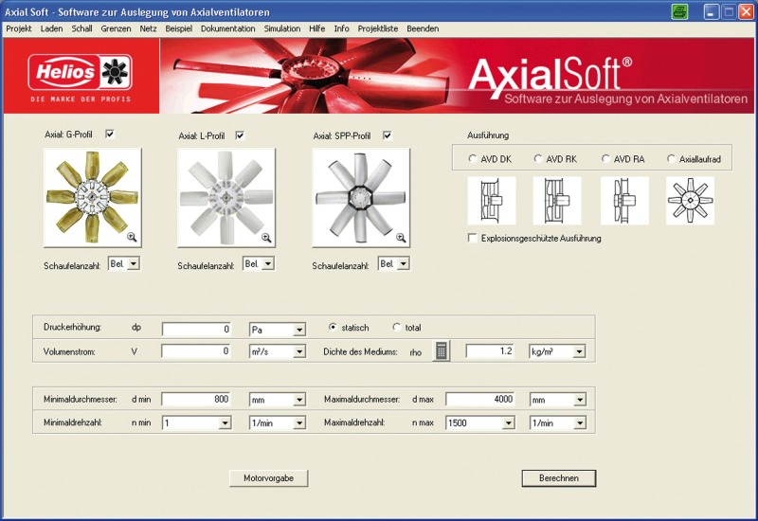
Task: Open L-Profil Schaufelanzahl dropdown
Action: pos(268,264)
